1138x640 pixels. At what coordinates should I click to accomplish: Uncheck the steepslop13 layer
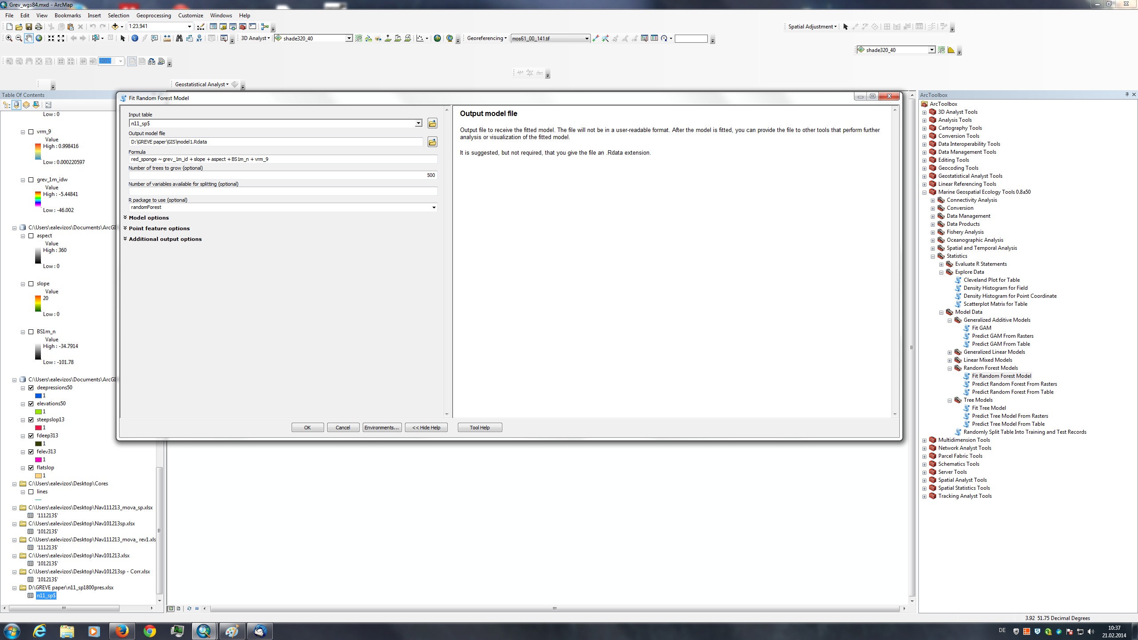point(31,420)
